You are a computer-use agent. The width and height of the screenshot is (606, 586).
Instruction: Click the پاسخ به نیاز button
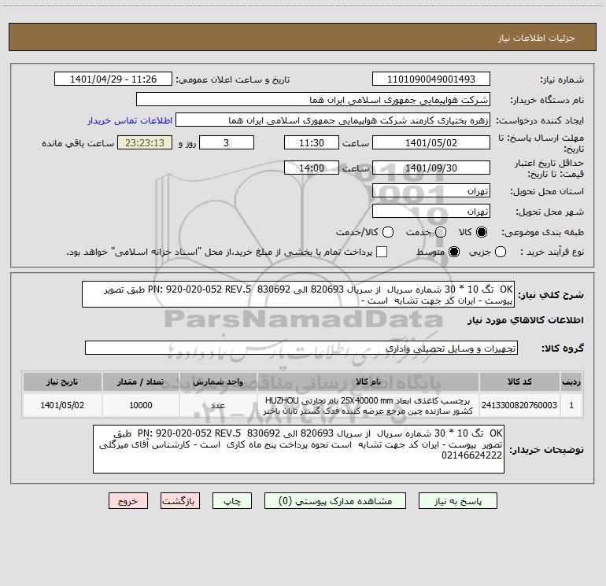[458, 501]
